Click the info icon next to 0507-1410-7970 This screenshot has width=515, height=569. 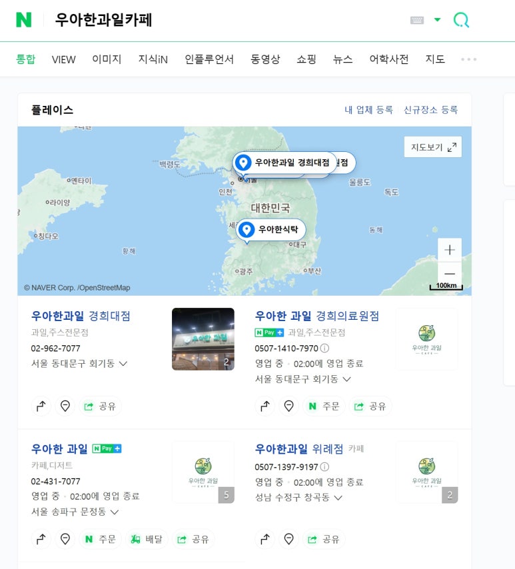coord(325,348)
